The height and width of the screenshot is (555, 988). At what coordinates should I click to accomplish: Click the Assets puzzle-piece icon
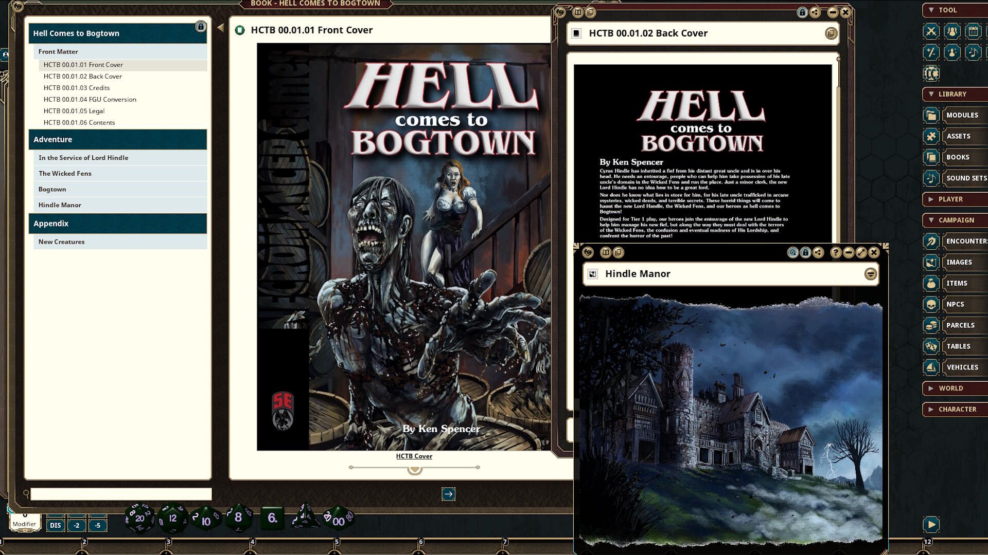point(931,136)
